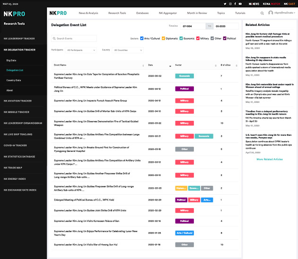298x259 pixels.
Task: Open the YouTube icon in top bar
Action: click(x=240, y=4)
